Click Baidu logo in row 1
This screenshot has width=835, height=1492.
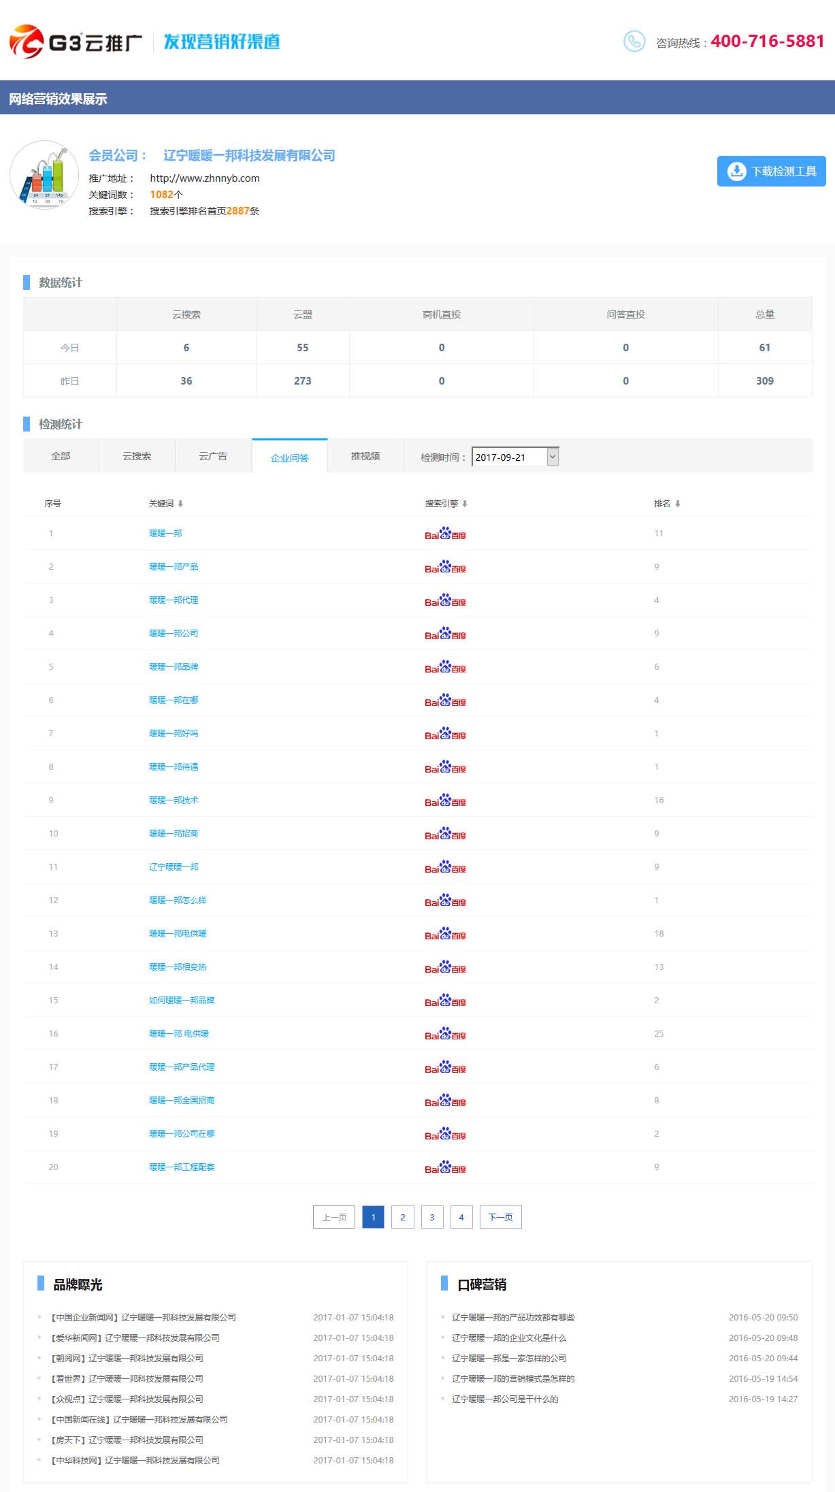click(445, 534)
